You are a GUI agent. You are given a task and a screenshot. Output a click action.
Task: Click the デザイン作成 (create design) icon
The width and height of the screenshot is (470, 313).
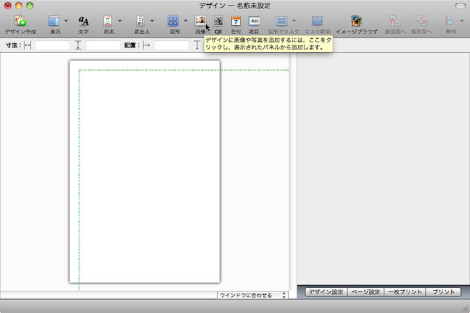click(x=20, y=22)
